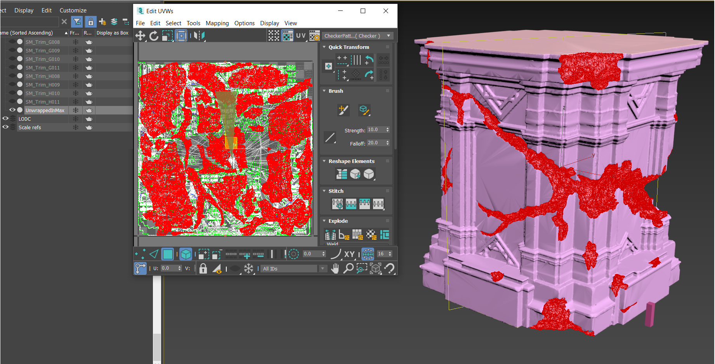Hide the LODC layer
The width and height of the screenshot is (715, 364).
(5, 119)
